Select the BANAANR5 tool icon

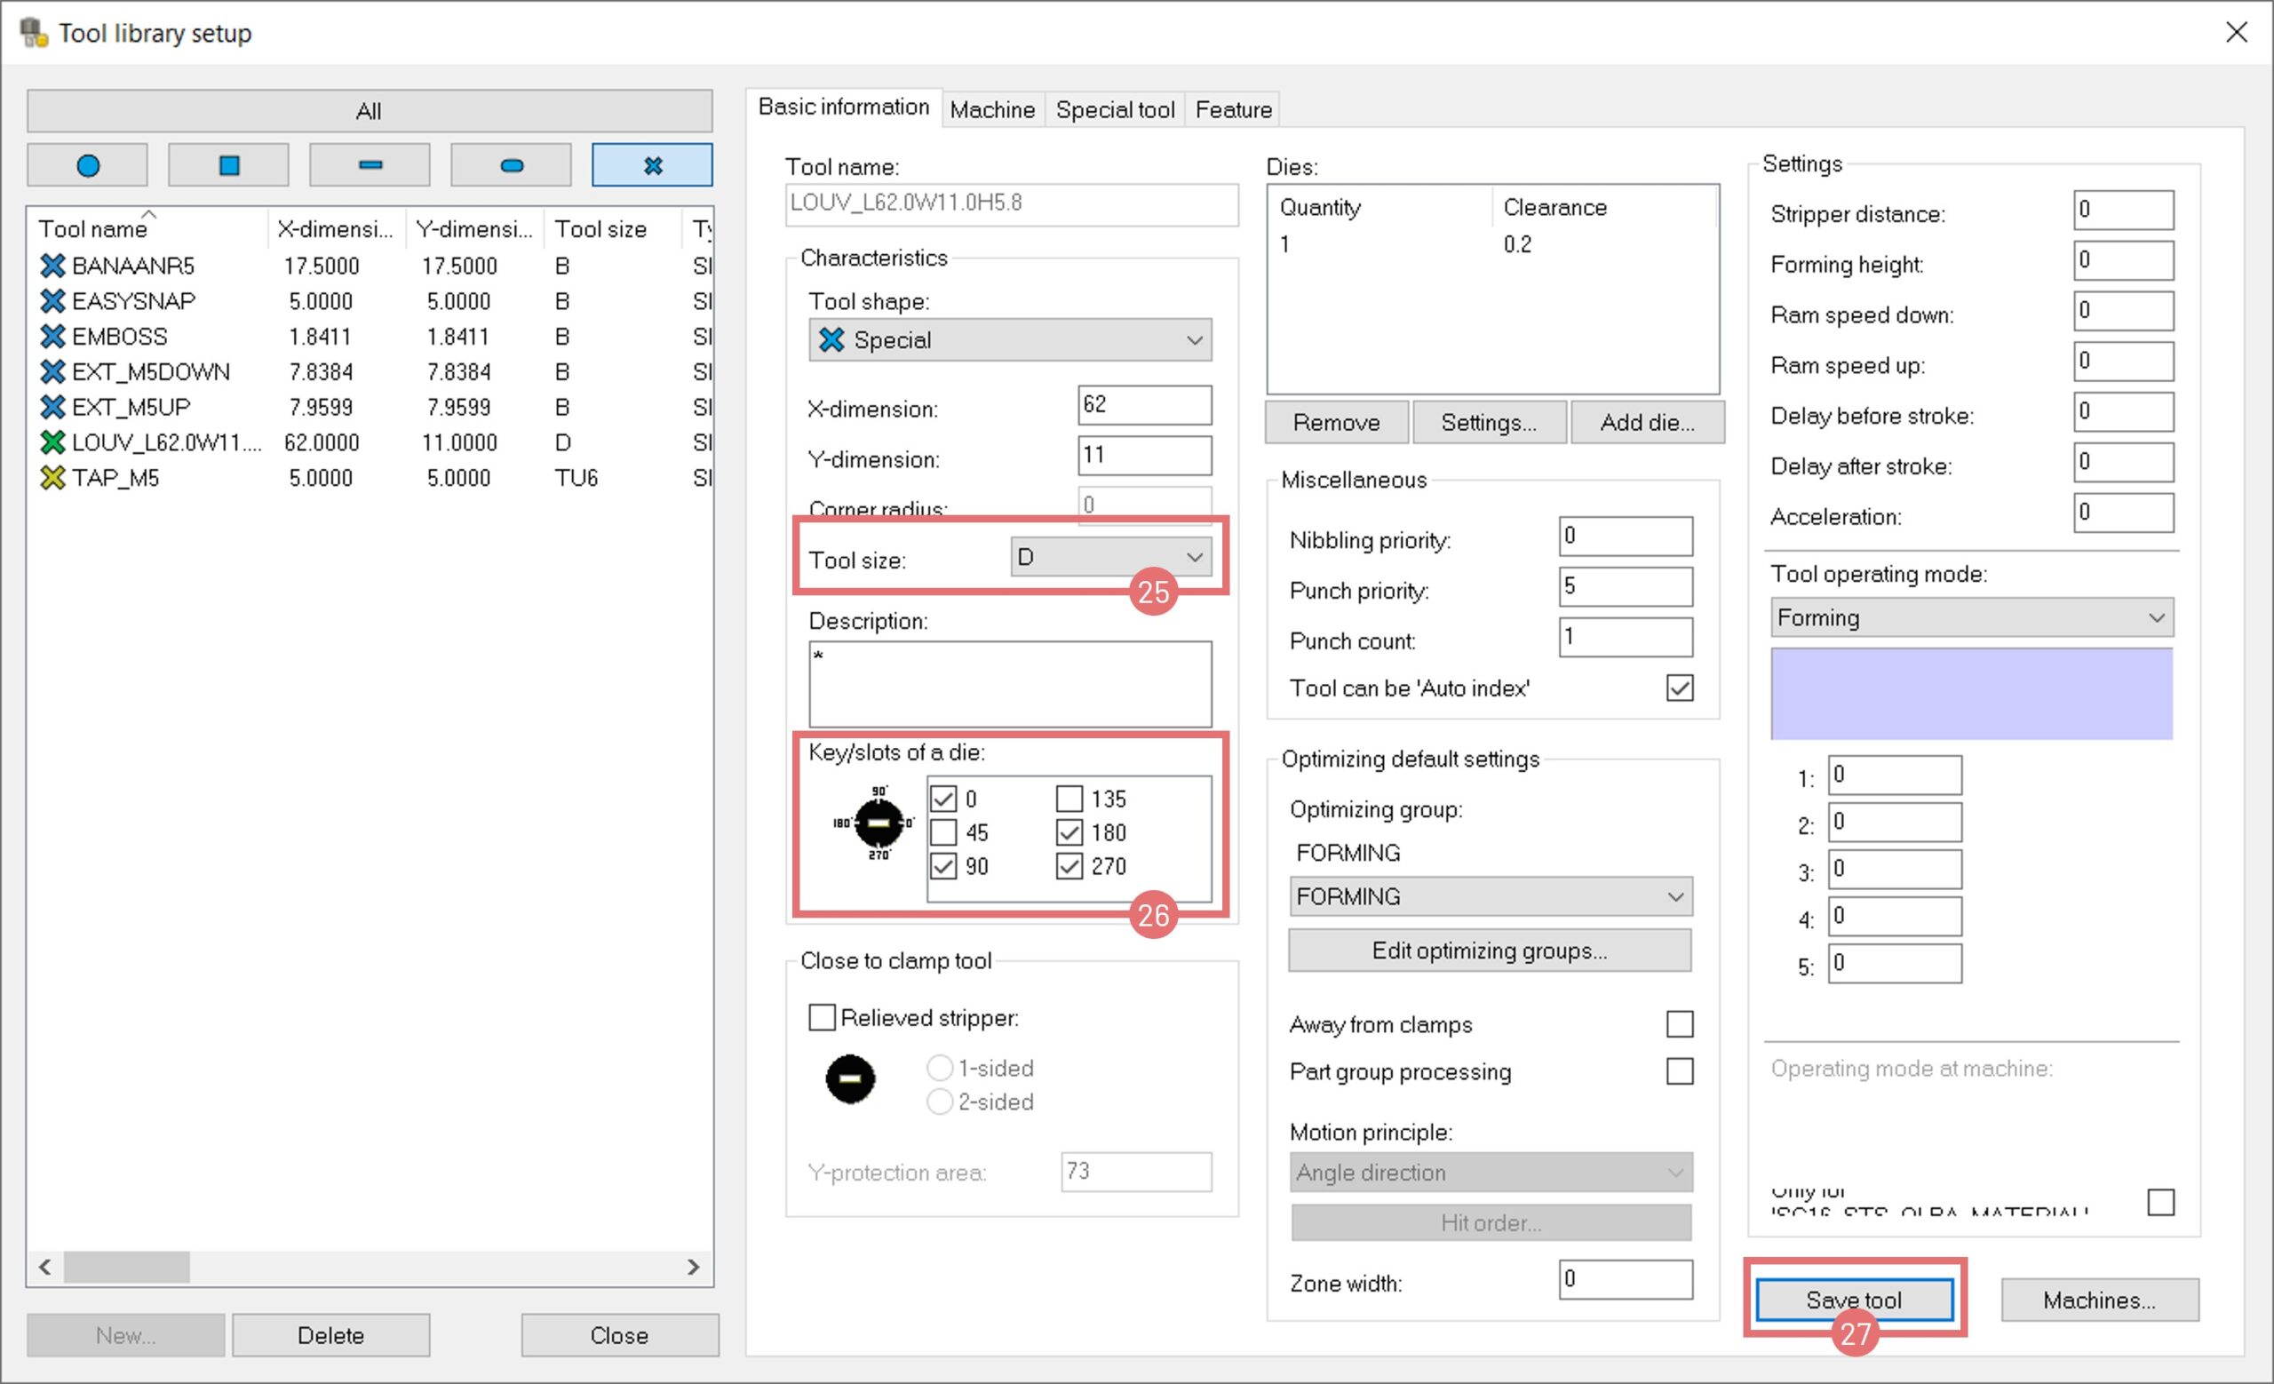tap(52, 266)
